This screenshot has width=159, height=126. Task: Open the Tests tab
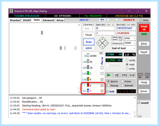(x=37, y=20)
